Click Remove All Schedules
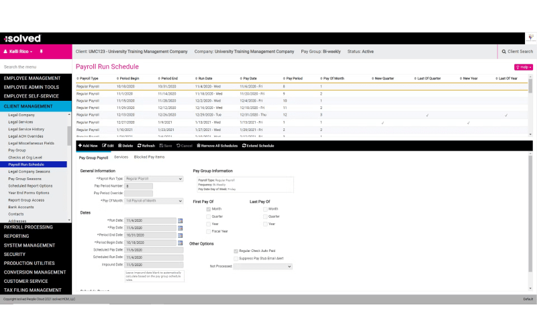 coord(217,145)
